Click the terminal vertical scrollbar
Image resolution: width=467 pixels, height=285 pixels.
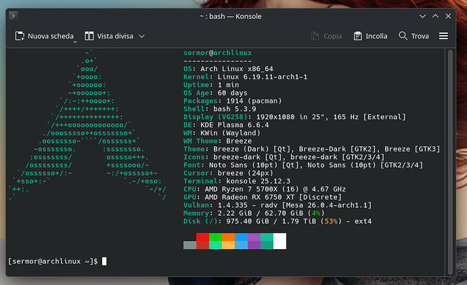coord(450,162)
